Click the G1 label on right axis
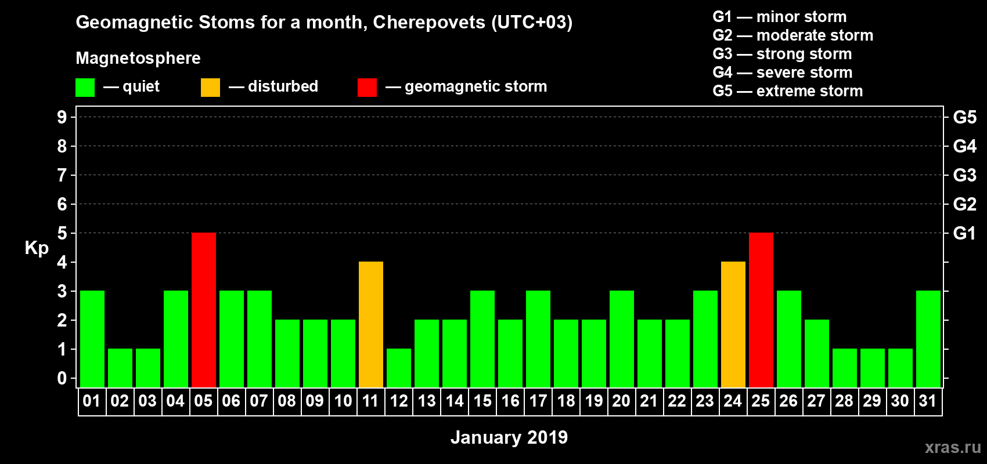 click(964, 233)
